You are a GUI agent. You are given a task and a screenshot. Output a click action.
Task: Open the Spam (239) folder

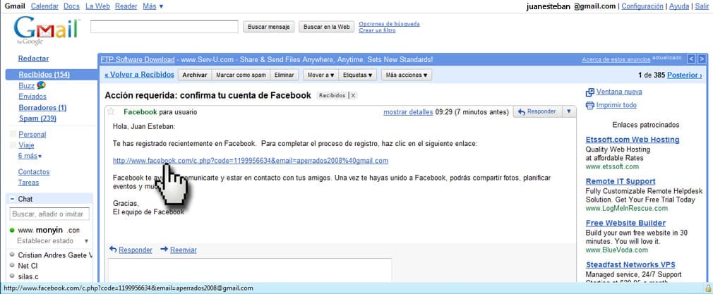(x=37, y=118)
